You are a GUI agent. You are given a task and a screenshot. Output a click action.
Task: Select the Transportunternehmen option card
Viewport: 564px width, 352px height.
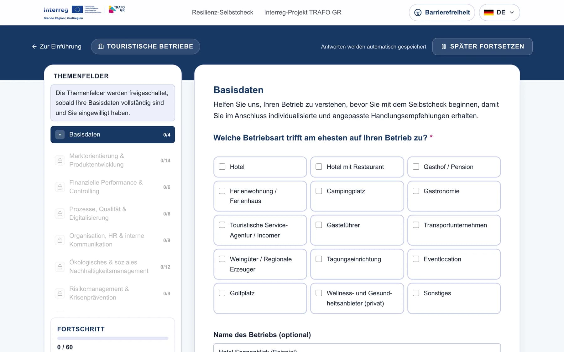pyautogui.click(x=454, y=230)
